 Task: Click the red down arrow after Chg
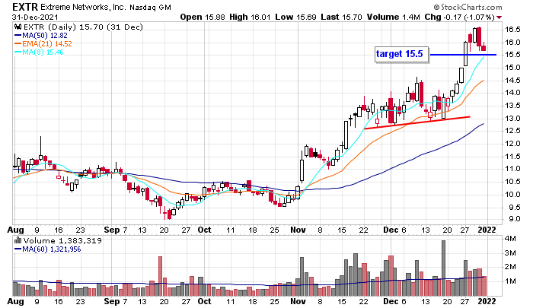coord(499,17)
